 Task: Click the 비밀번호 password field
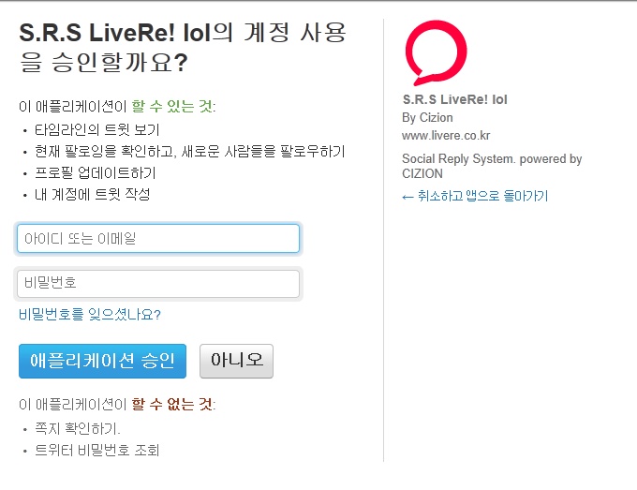tap(158, 284)
